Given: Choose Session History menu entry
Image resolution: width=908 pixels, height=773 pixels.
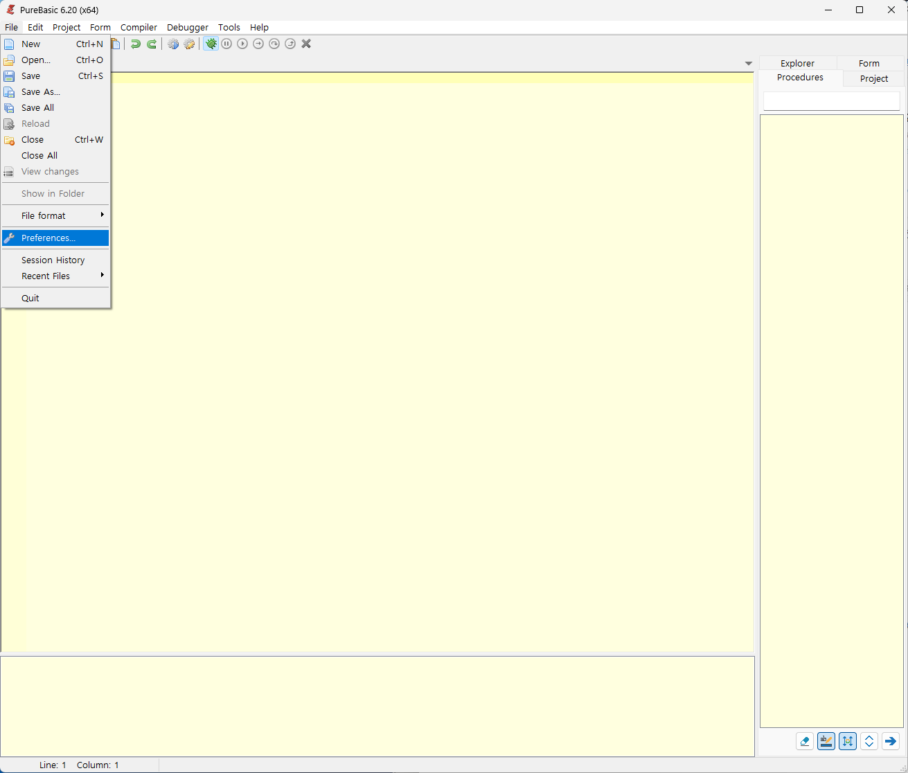Looking at the screenshot, I should [x=55, y=260].
